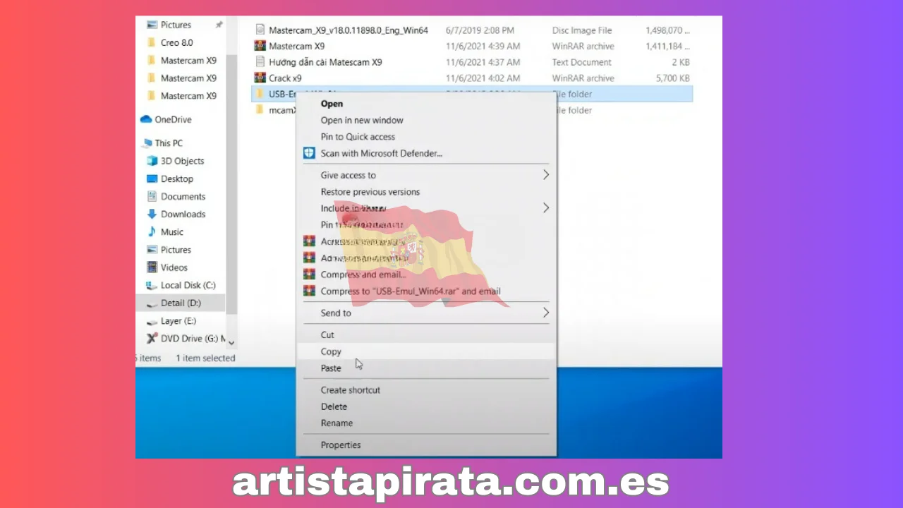903x508 pixels.
Task: Open the Creo 8.0 quick access folder
Action: (170, 42)
